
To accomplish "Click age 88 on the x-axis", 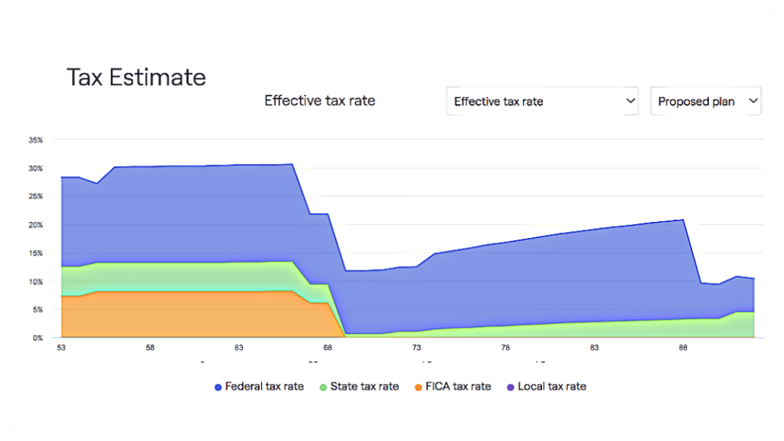I will point(683,348).
